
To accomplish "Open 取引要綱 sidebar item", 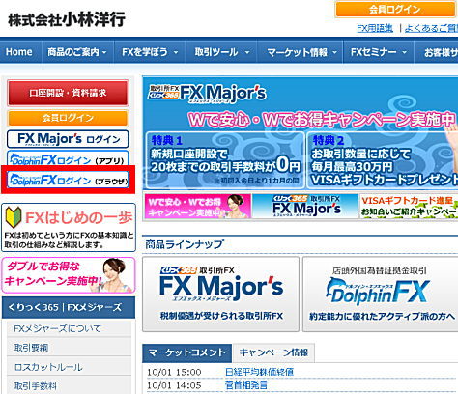I will pyautogui.click(x=69, y=348).
